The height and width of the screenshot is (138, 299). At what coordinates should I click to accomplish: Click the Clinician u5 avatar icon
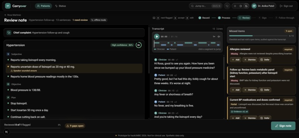[x=155, y=113]
